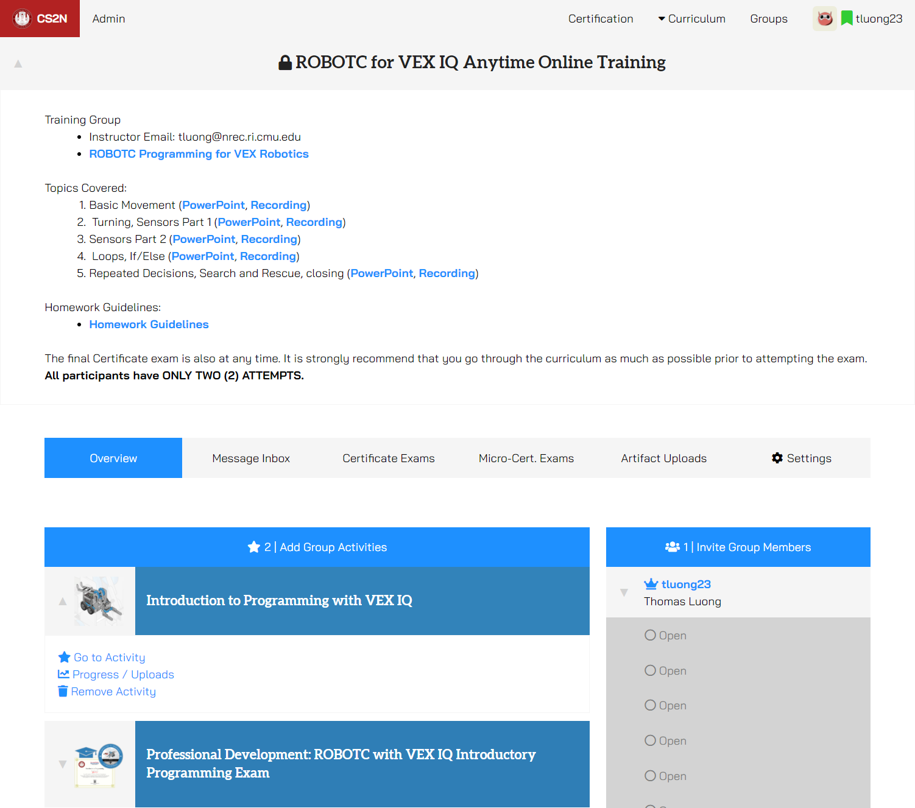Open the Repeated Decisions Recording link
The width and height of the screenshot is (915, 808).
point(447,273)
